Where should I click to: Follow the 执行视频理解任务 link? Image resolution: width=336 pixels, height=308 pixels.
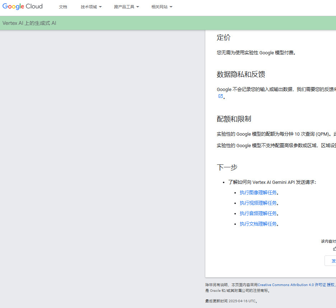pos(258,203)
